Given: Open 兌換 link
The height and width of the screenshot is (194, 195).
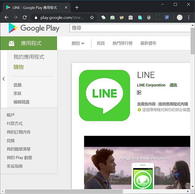Looking at the screenshot, I should (x=11, y=141).
